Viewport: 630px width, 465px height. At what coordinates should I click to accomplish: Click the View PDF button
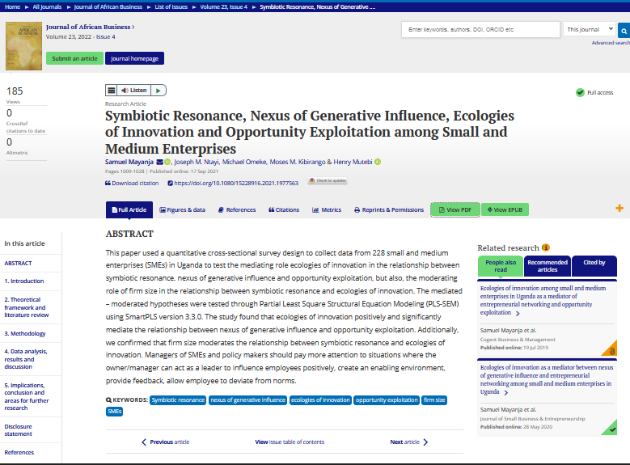tap(455, 210)
